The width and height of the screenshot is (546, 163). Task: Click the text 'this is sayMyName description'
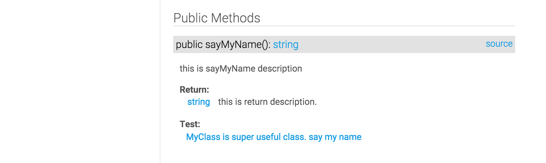click(x=241, y=69)
